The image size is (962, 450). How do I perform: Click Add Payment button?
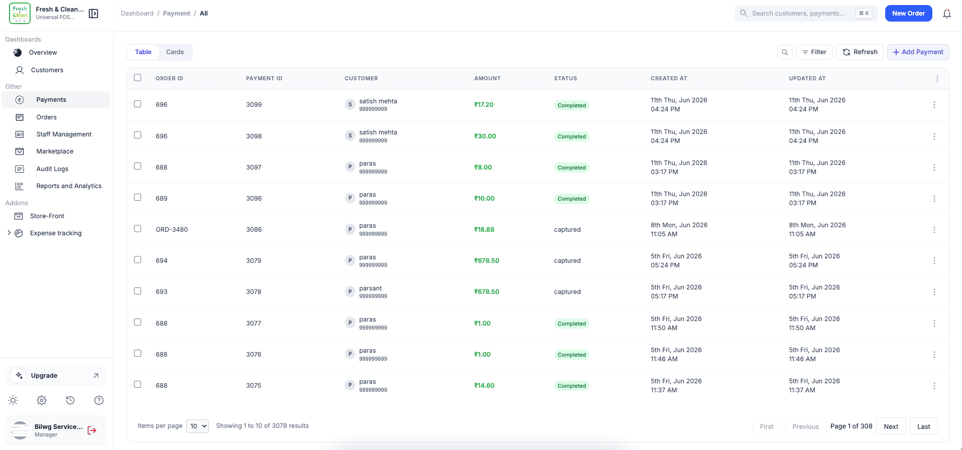918,52
